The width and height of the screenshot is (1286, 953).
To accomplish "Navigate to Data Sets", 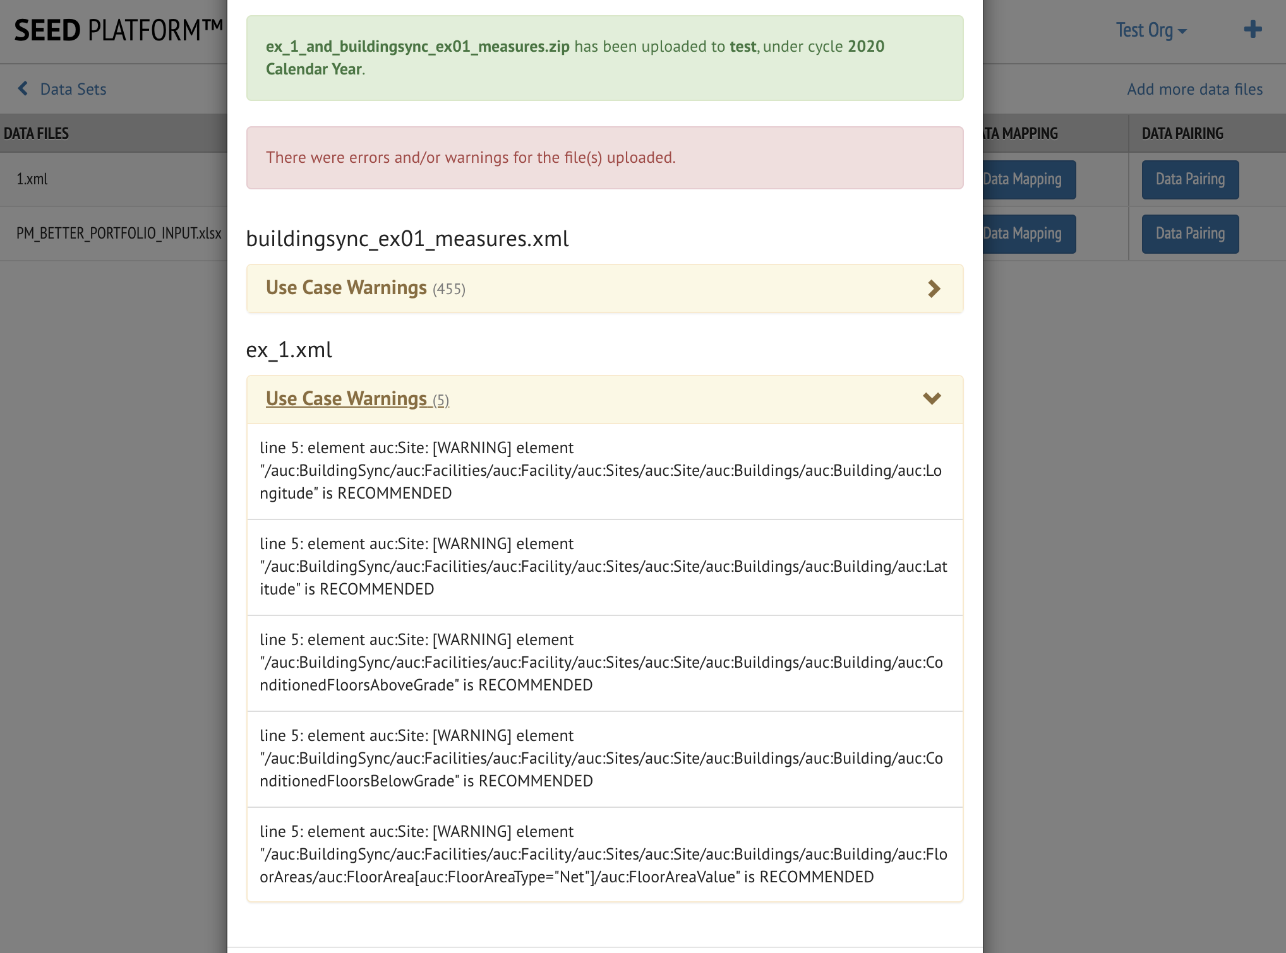I will 71,89.
